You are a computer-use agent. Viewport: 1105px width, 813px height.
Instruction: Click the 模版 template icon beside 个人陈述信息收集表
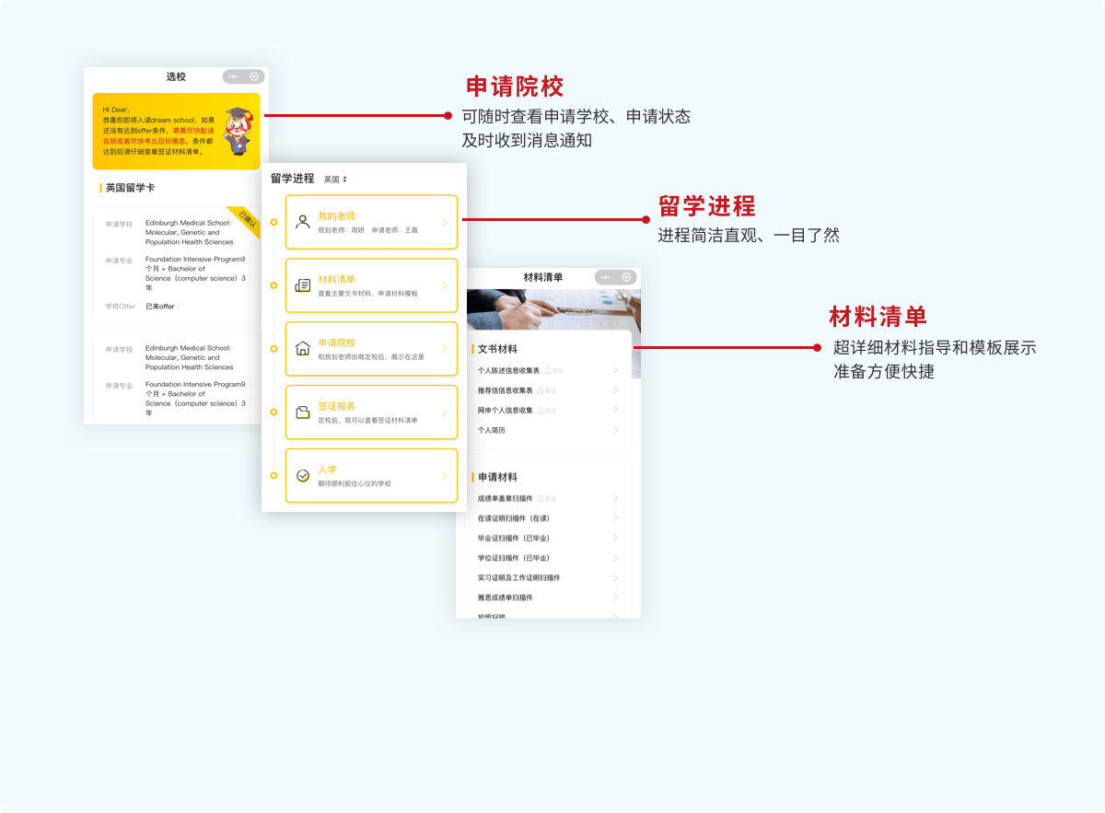[x=553, y=371]
